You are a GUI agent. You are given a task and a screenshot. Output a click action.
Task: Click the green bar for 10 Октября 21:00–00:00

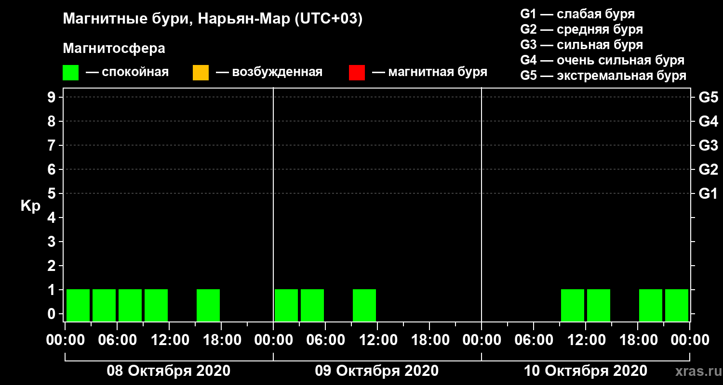click(677, 305)
